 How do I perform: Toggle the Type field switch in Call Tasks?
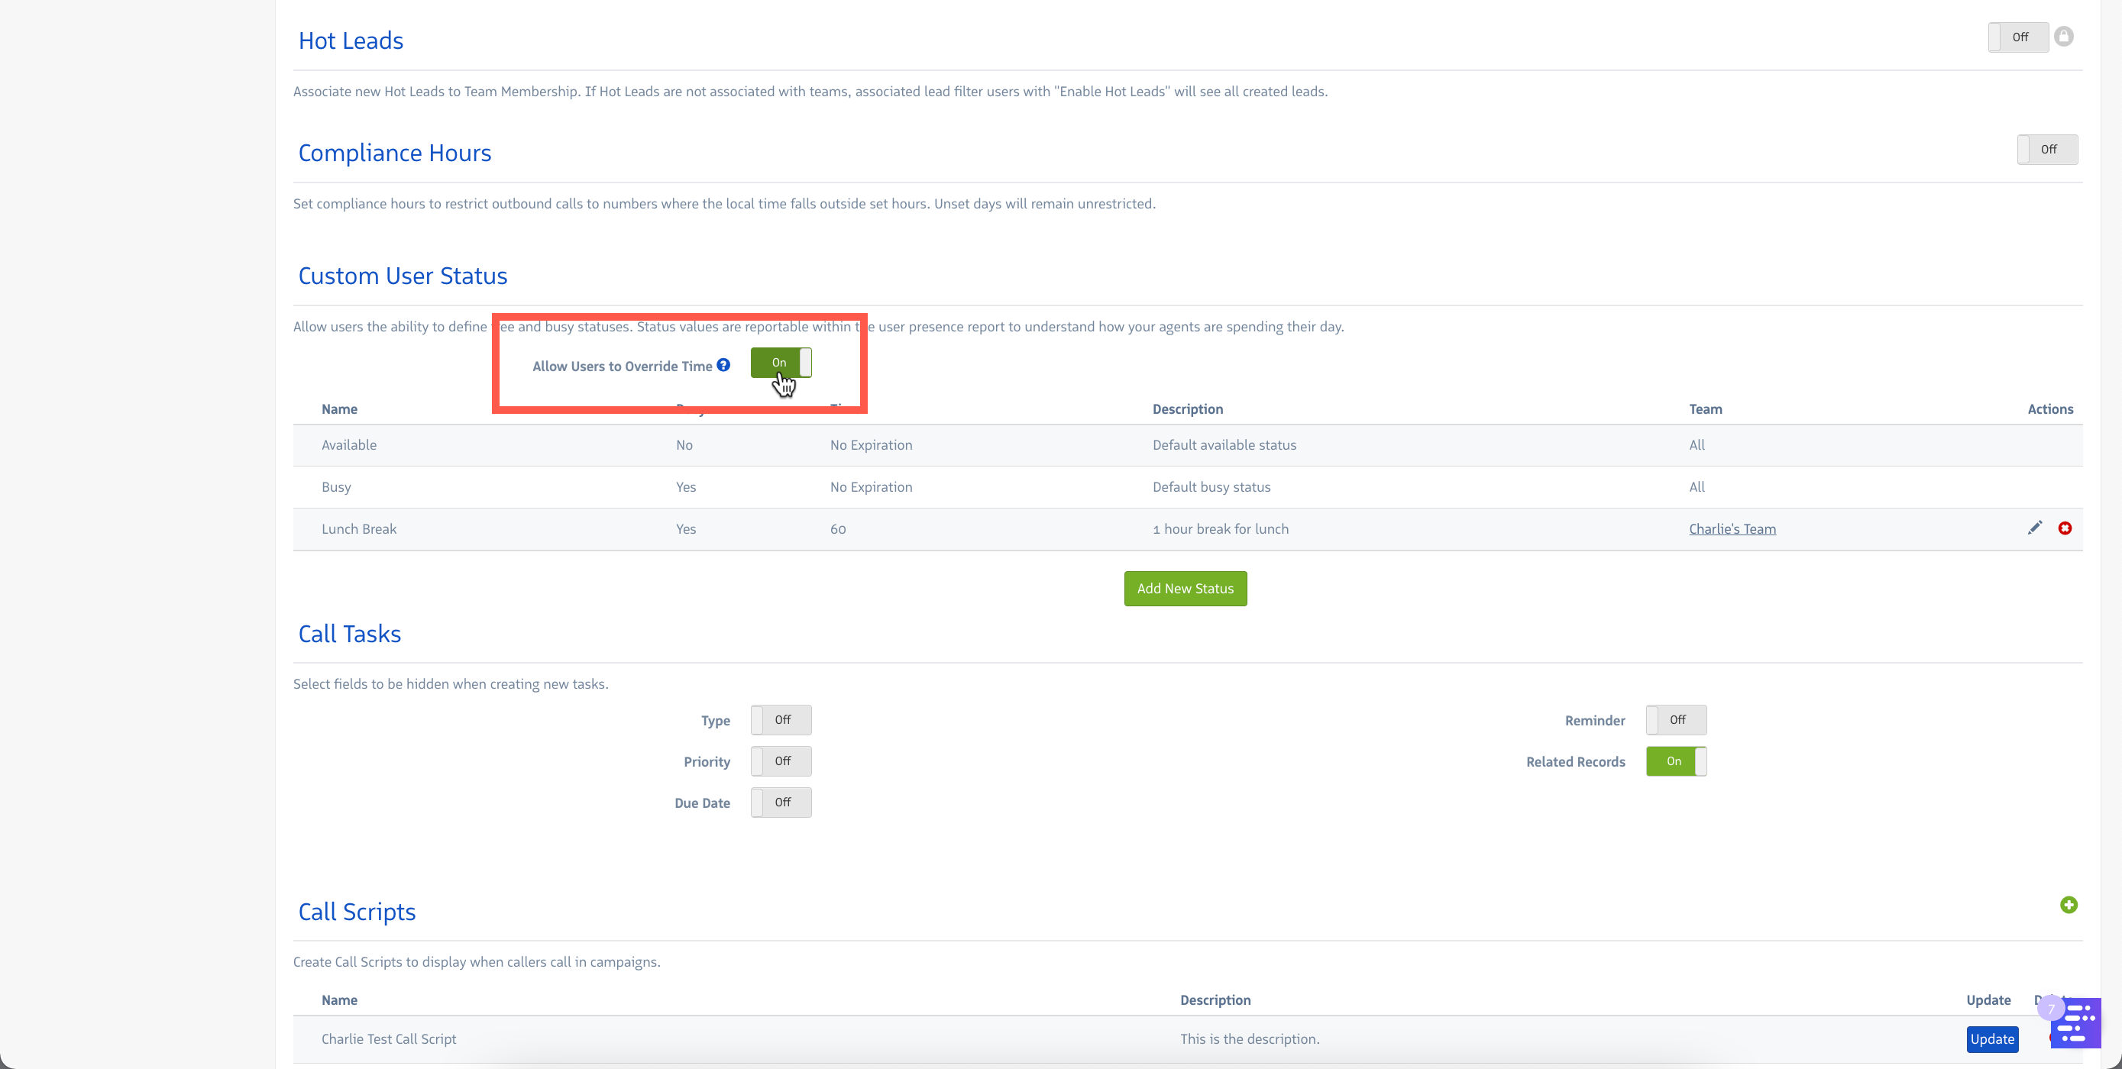point(780,720)
